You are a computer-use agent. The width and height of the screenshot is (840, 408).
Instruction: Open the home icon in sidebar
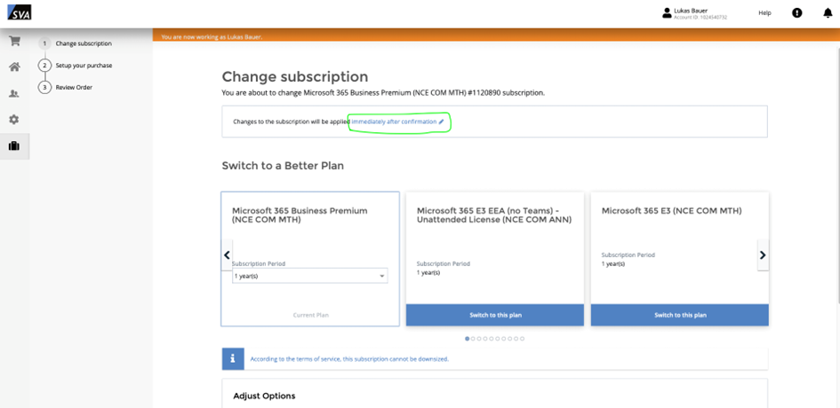pyautogui.click(x=14, y=67)
